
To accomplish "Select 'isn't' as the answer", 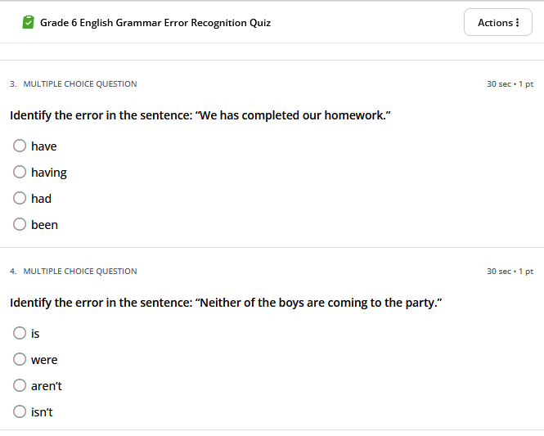I will pos(20,412).
